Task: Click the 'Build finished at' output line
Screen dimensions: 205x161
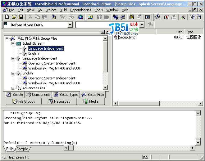Action: (43, 123)
